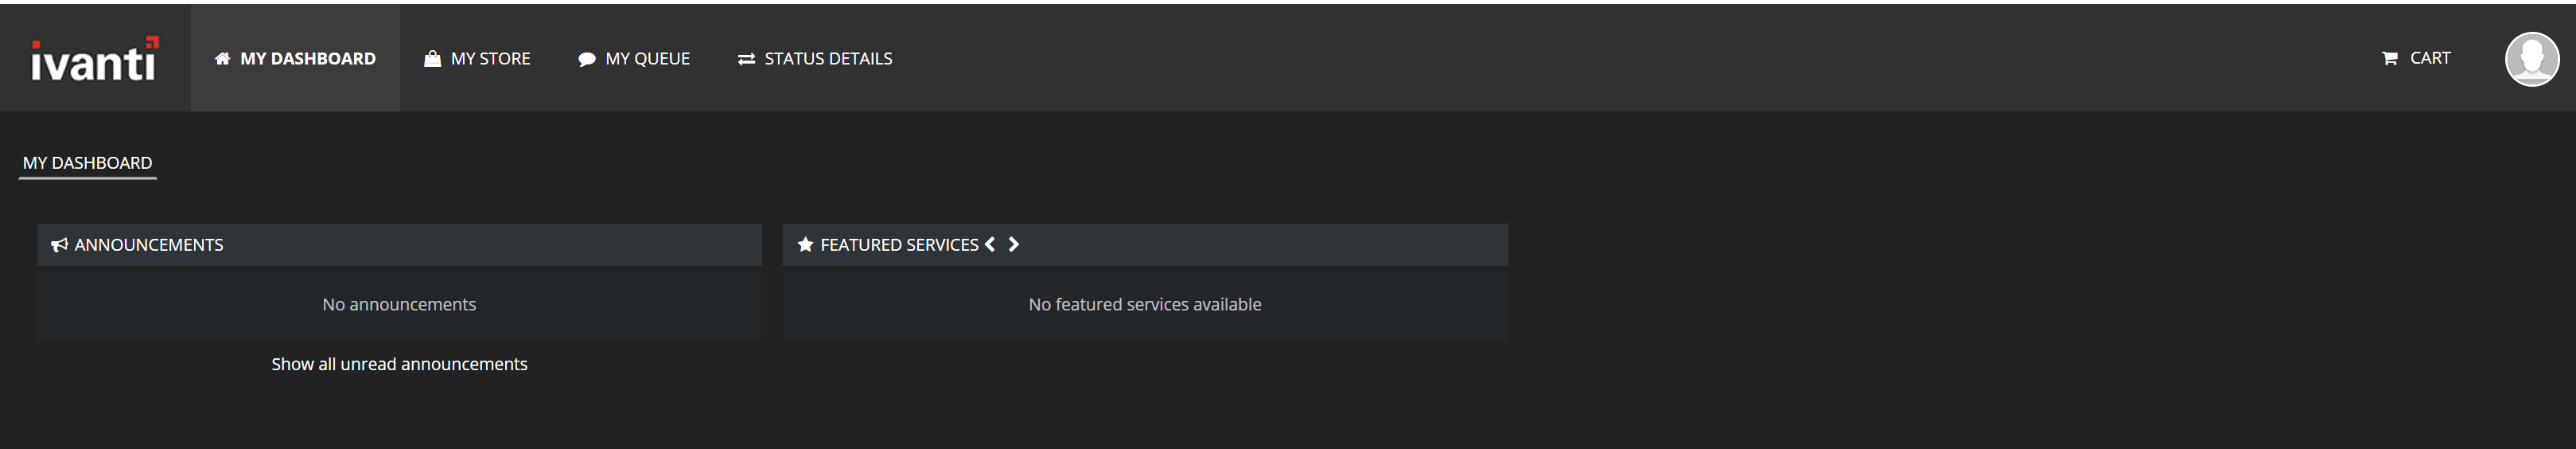Click the speech bubble icon for My Queue
2576x449 pixels.
tap(587, 60)
